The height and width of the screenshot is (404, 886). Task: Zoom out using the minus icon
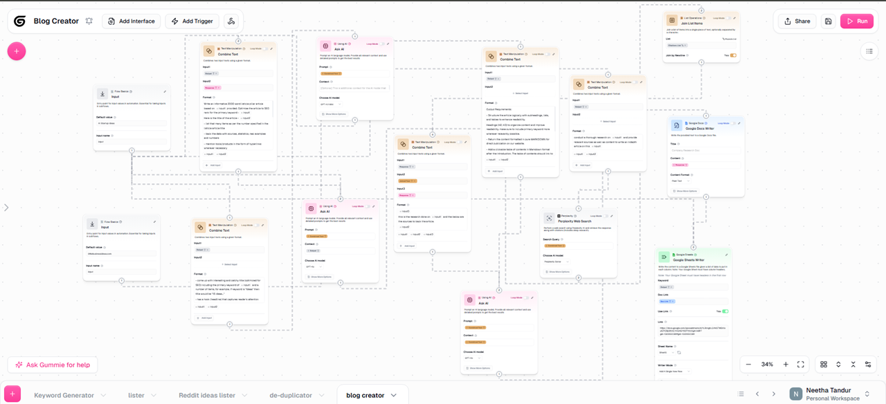point(748,365)
